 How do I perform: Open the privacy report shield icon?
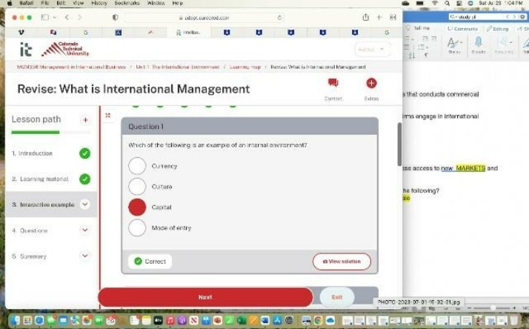[x=116, y=17]
